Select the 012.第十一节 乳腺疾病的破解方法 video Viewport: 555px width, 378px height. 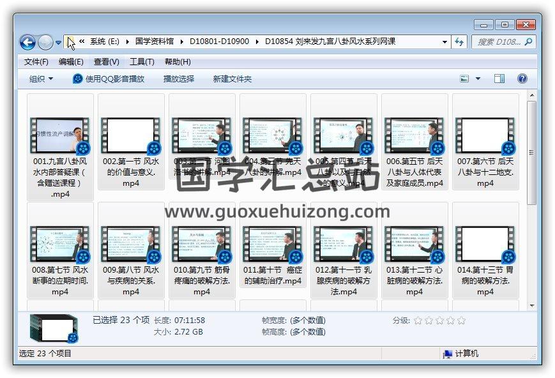344,250
